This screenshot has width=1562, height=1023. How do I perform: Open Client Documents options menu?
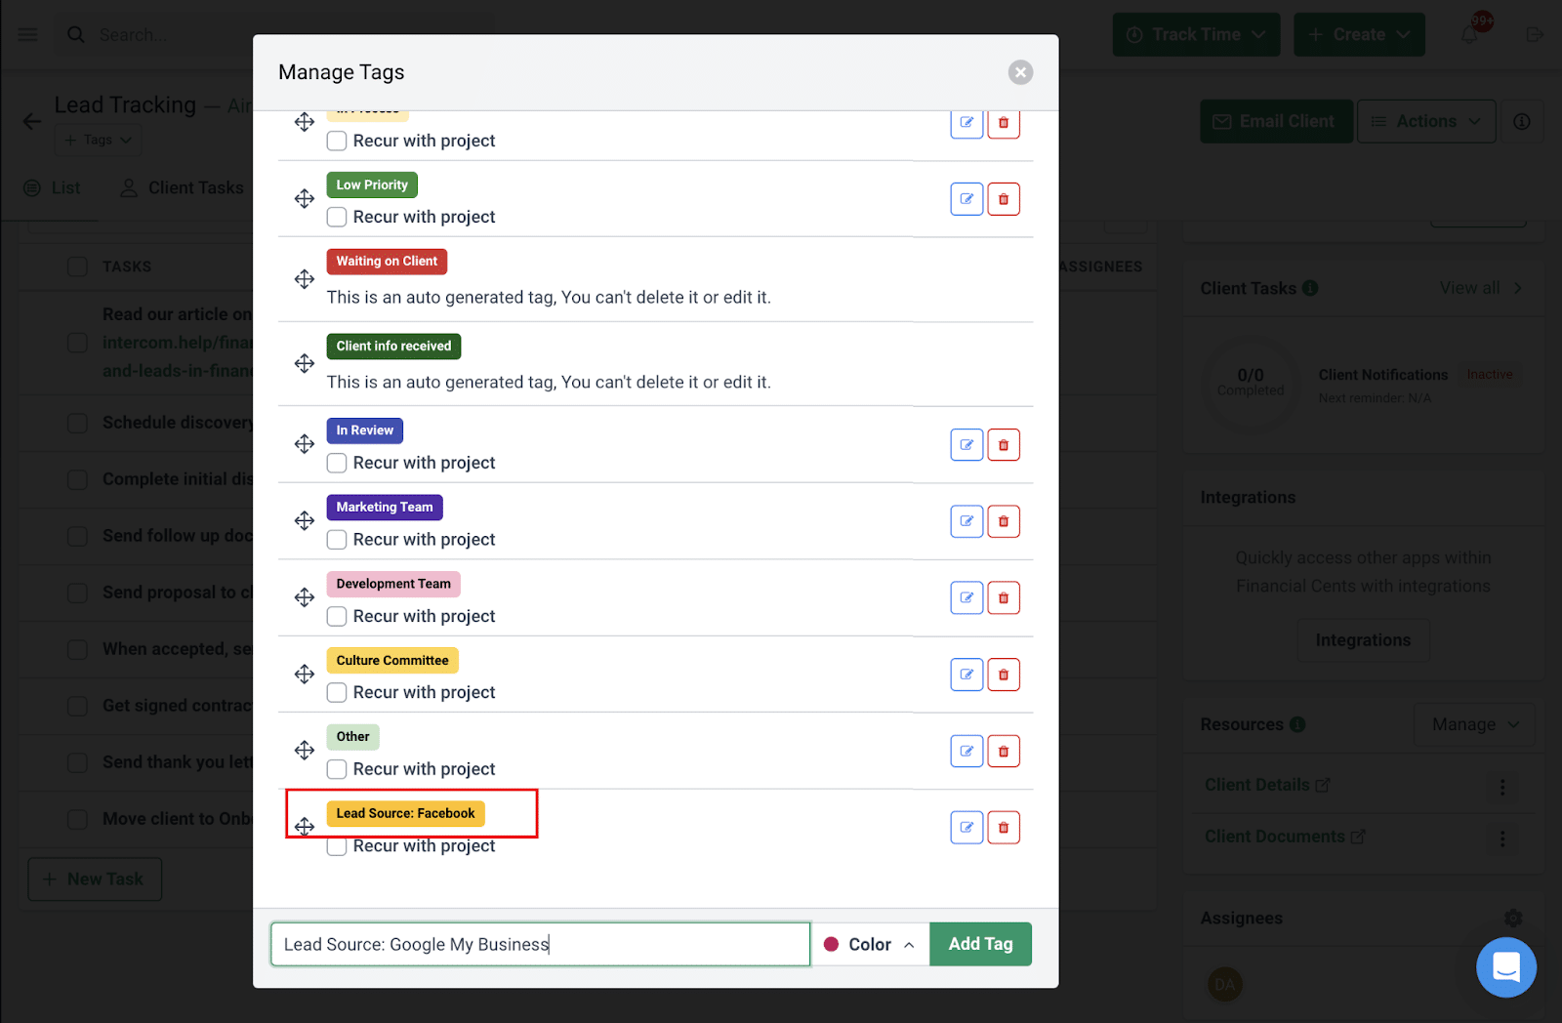[x=1502, y=839]
